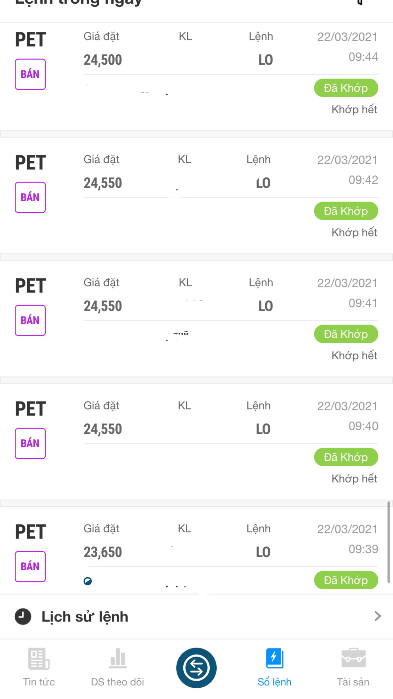Tap Đã Khớp status on the 09:42 order
This screenshot has width=393, height=699.
(346, 211)
